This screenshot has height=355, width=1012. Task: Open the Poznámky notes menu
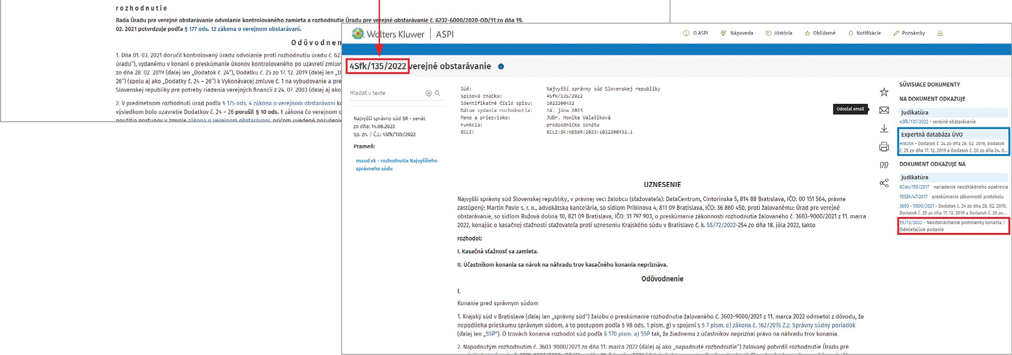pos(909,33)
